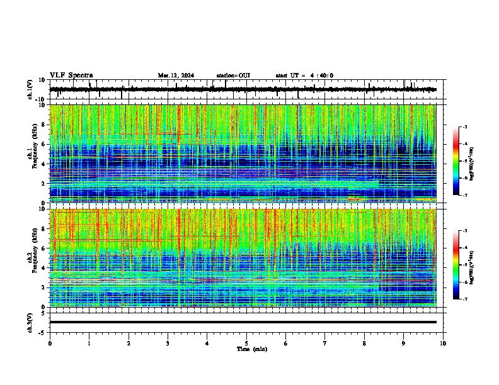Click inside the ch.2 spectrogram plot

(243, 258)
